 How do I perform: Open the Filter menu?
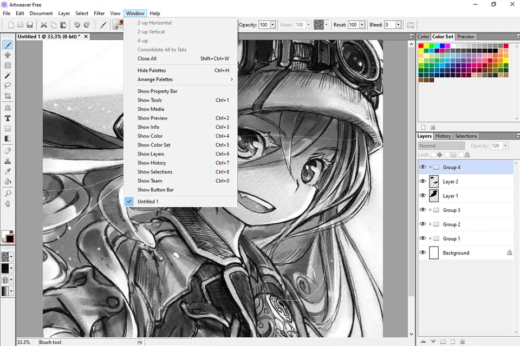tap(99, 13)
